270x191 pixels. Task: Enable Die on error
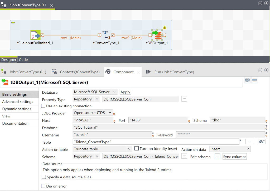click(44, 186)
